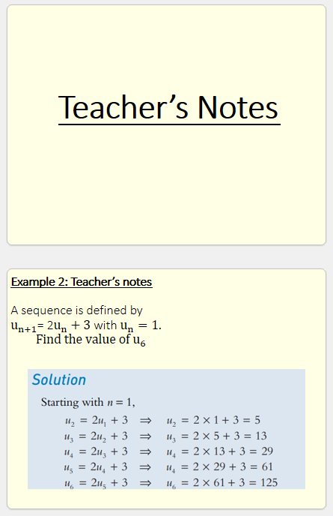Select the equation u5 = 2u4 + 3
333x516 pixels.
coord(97,467)
